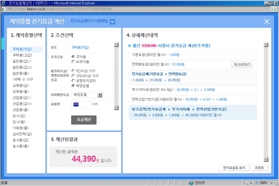This screenshot has width=279, height=186.
Task: Pick 일반용(을) in the contract list
Action: click(x=20, y=74)
